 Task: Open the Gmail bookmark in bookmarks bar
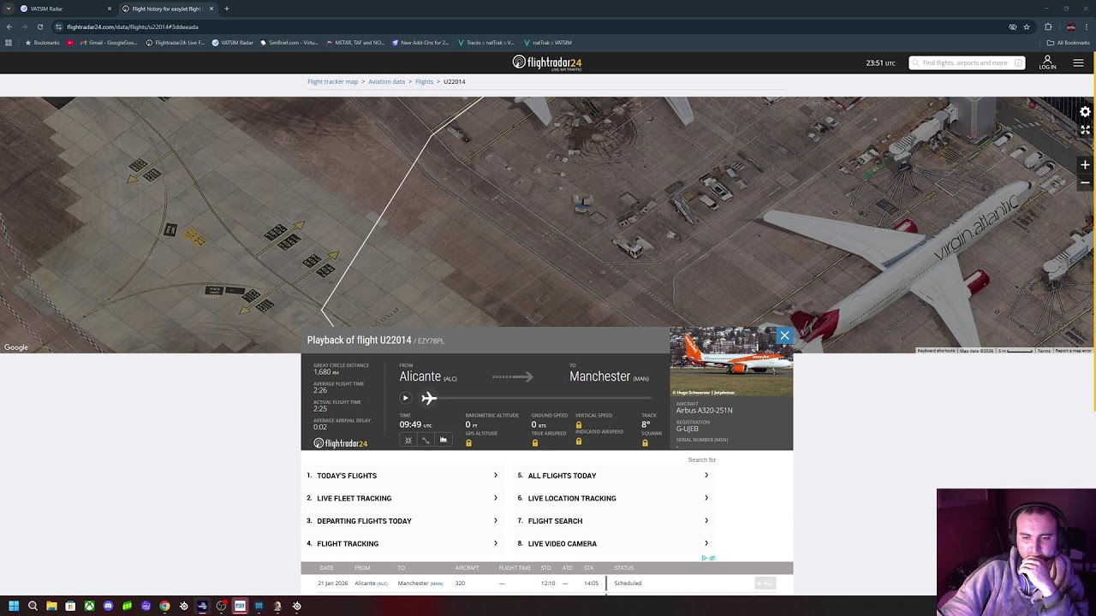coord(108,43)
